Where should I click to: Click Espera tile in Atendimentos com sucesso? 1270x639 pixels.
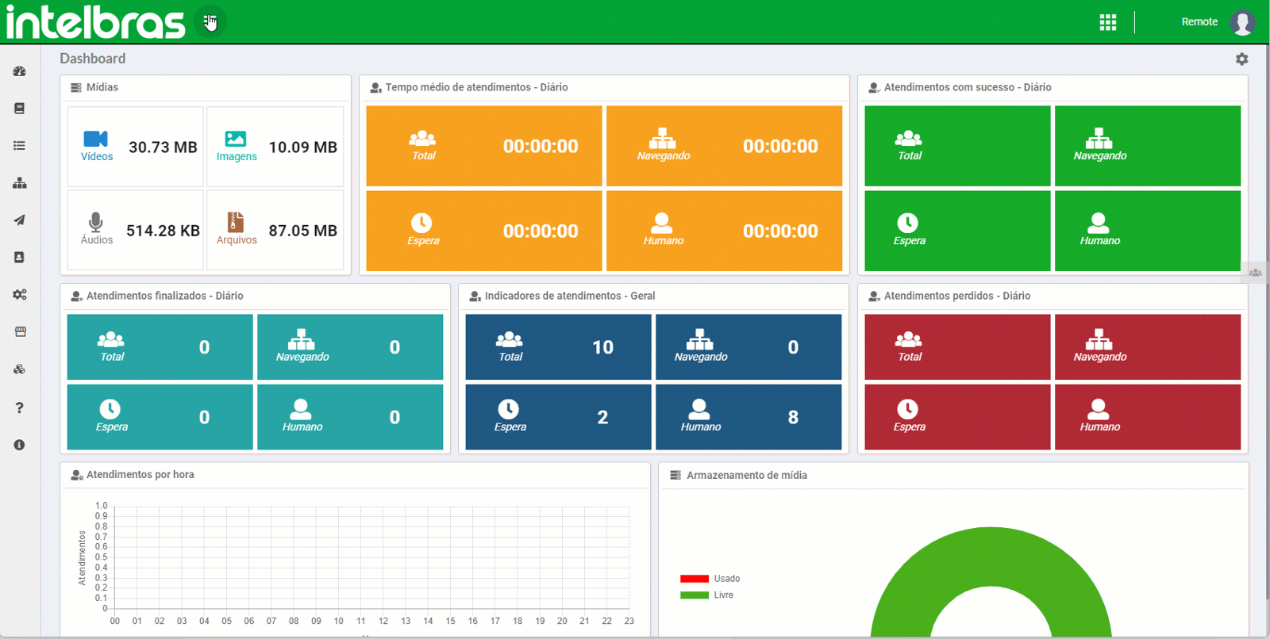point(957,231)
